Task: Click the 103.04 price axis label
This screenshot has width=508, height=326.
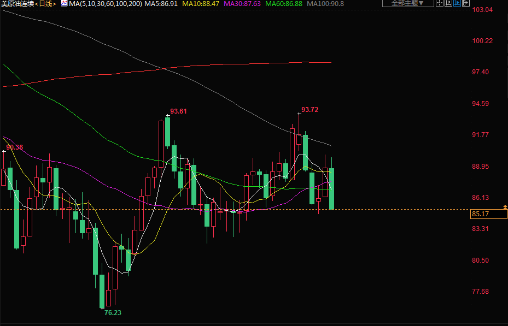Action: [x=482, y=10]
